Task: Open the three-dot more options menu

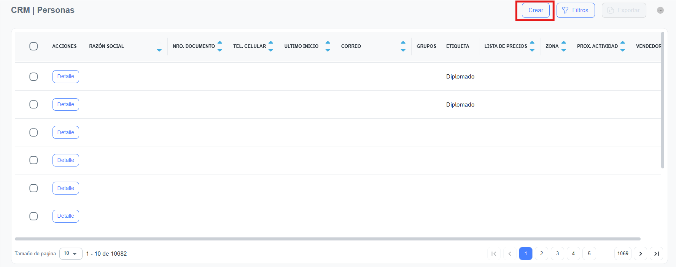Action: click(x=660, y=10)
